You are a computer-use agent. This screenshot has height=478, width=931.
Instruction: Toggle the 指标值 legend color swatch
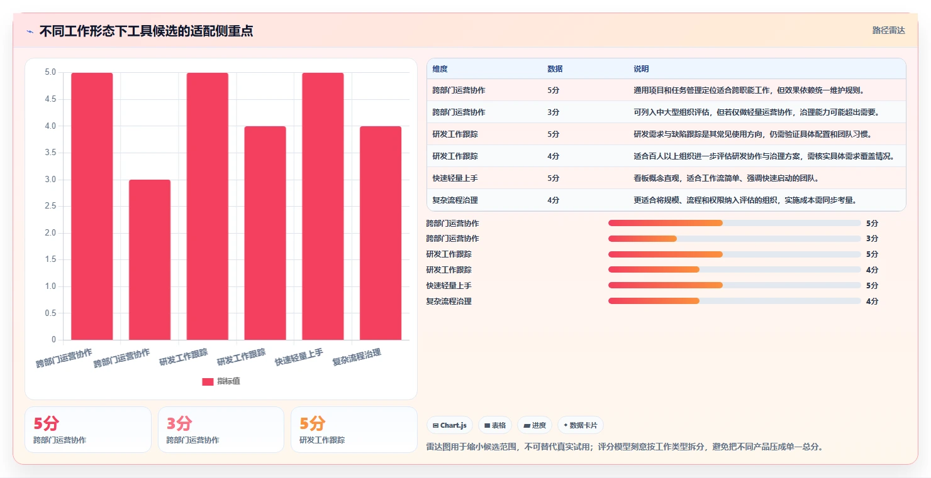pyautogui.click(x=208, y=381)
